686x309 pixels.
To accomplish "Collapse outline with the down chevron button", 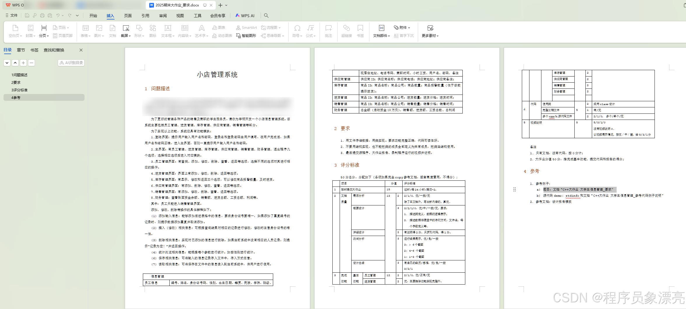I will [x=7, y=63].
